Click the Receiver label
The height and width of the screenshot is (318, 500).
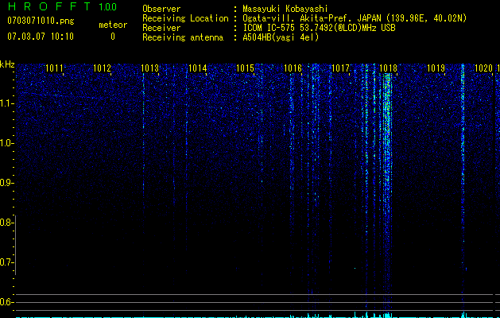(x=161, y=28)
